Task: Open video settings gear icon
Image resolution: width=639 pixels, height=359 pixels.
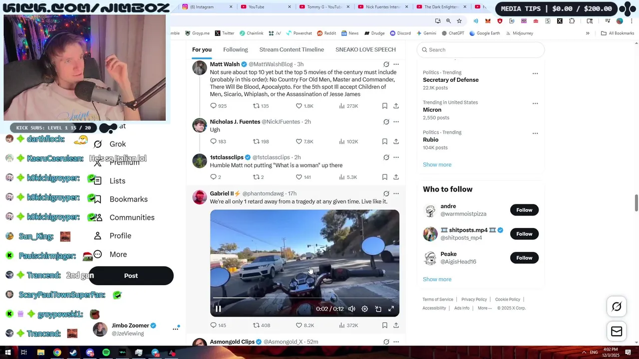Action: pos(365,309)
